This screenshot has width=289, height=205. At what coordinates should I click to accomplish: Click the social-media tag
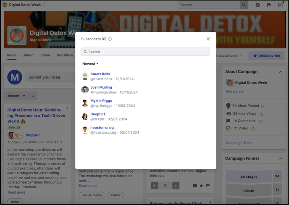point(92,195)
